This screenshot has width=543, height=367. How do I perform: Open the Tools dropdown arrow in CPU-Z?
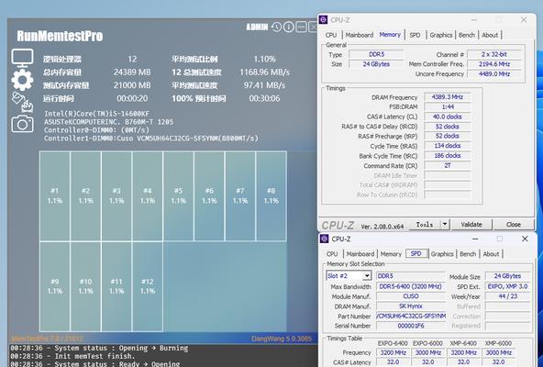click(445, 225)
